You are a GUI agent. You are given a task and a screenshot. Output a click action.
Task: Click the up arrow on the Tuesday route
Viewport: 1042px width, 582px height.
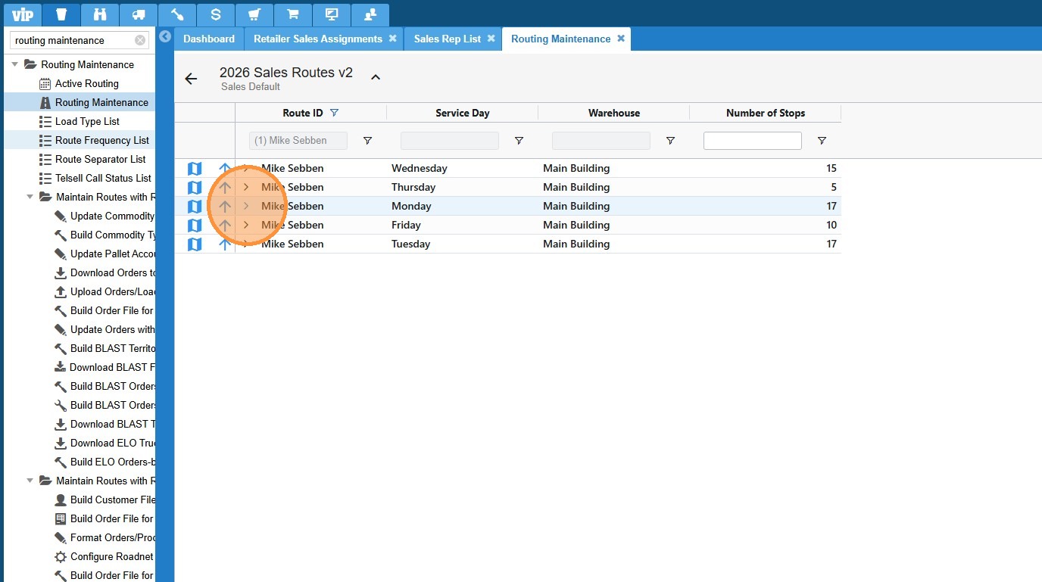225,244
